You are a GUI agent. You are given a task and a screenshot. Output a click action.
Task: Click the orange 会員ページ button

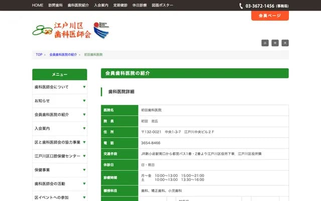(270, 16)
